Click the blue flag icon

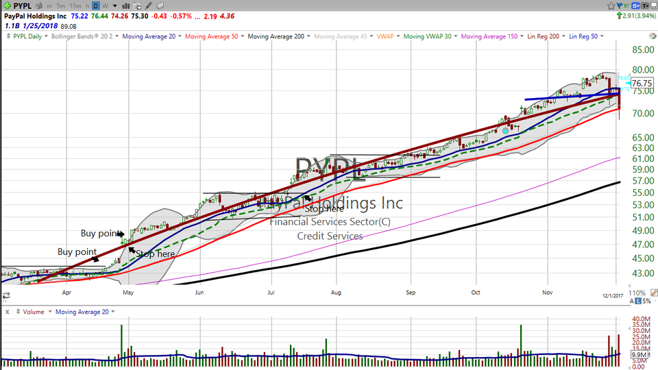pos(620,5)
